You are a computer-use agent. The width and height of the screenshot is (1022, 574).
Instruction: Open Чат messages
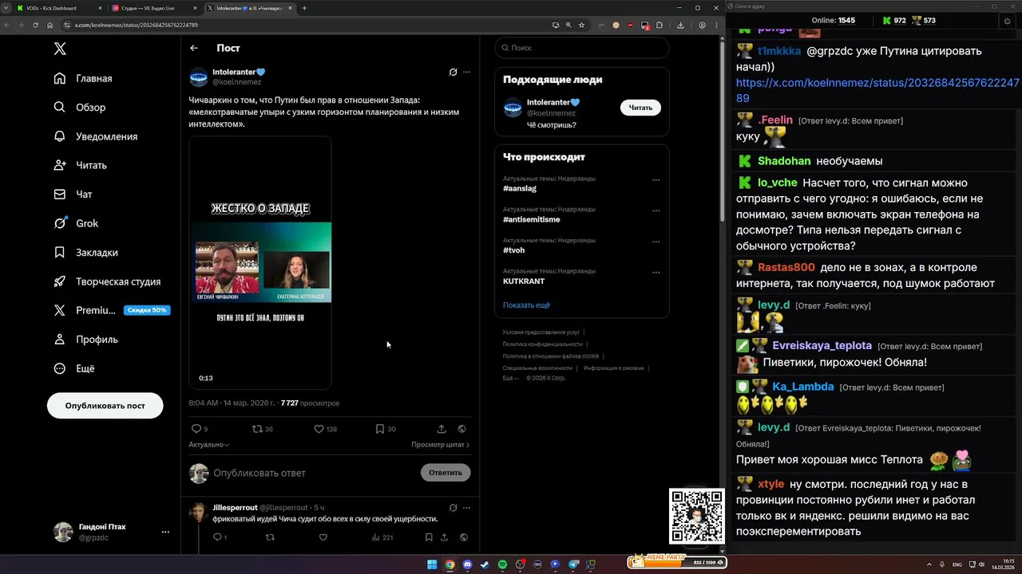[x=73, y=194]
